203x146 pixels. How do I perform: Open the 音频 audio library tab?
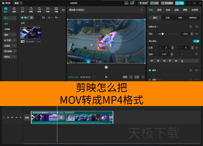[14, 9]
